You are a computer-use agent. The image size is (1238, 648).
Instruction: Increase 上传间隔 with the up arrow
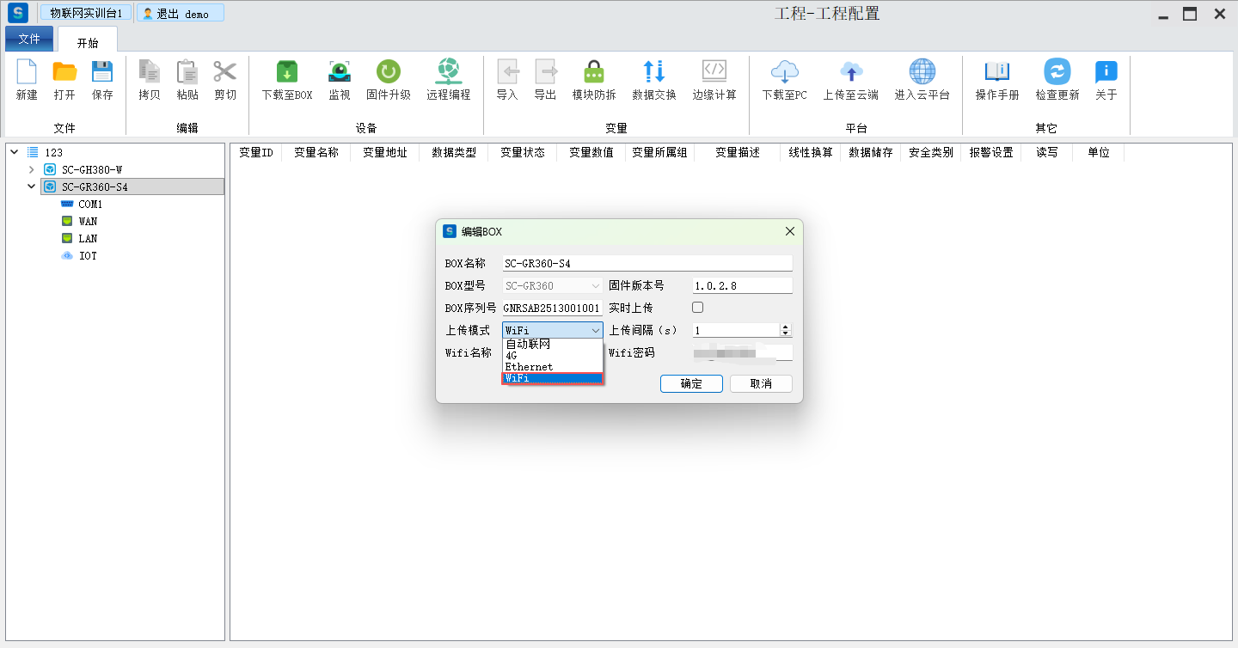785,327
